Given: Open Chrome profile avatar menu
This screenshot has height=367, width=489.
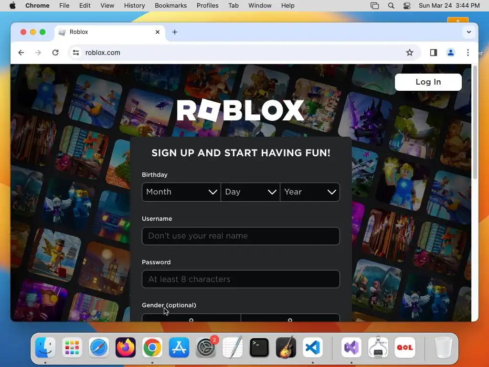Looking at the screenshot, I should (451, 53).
